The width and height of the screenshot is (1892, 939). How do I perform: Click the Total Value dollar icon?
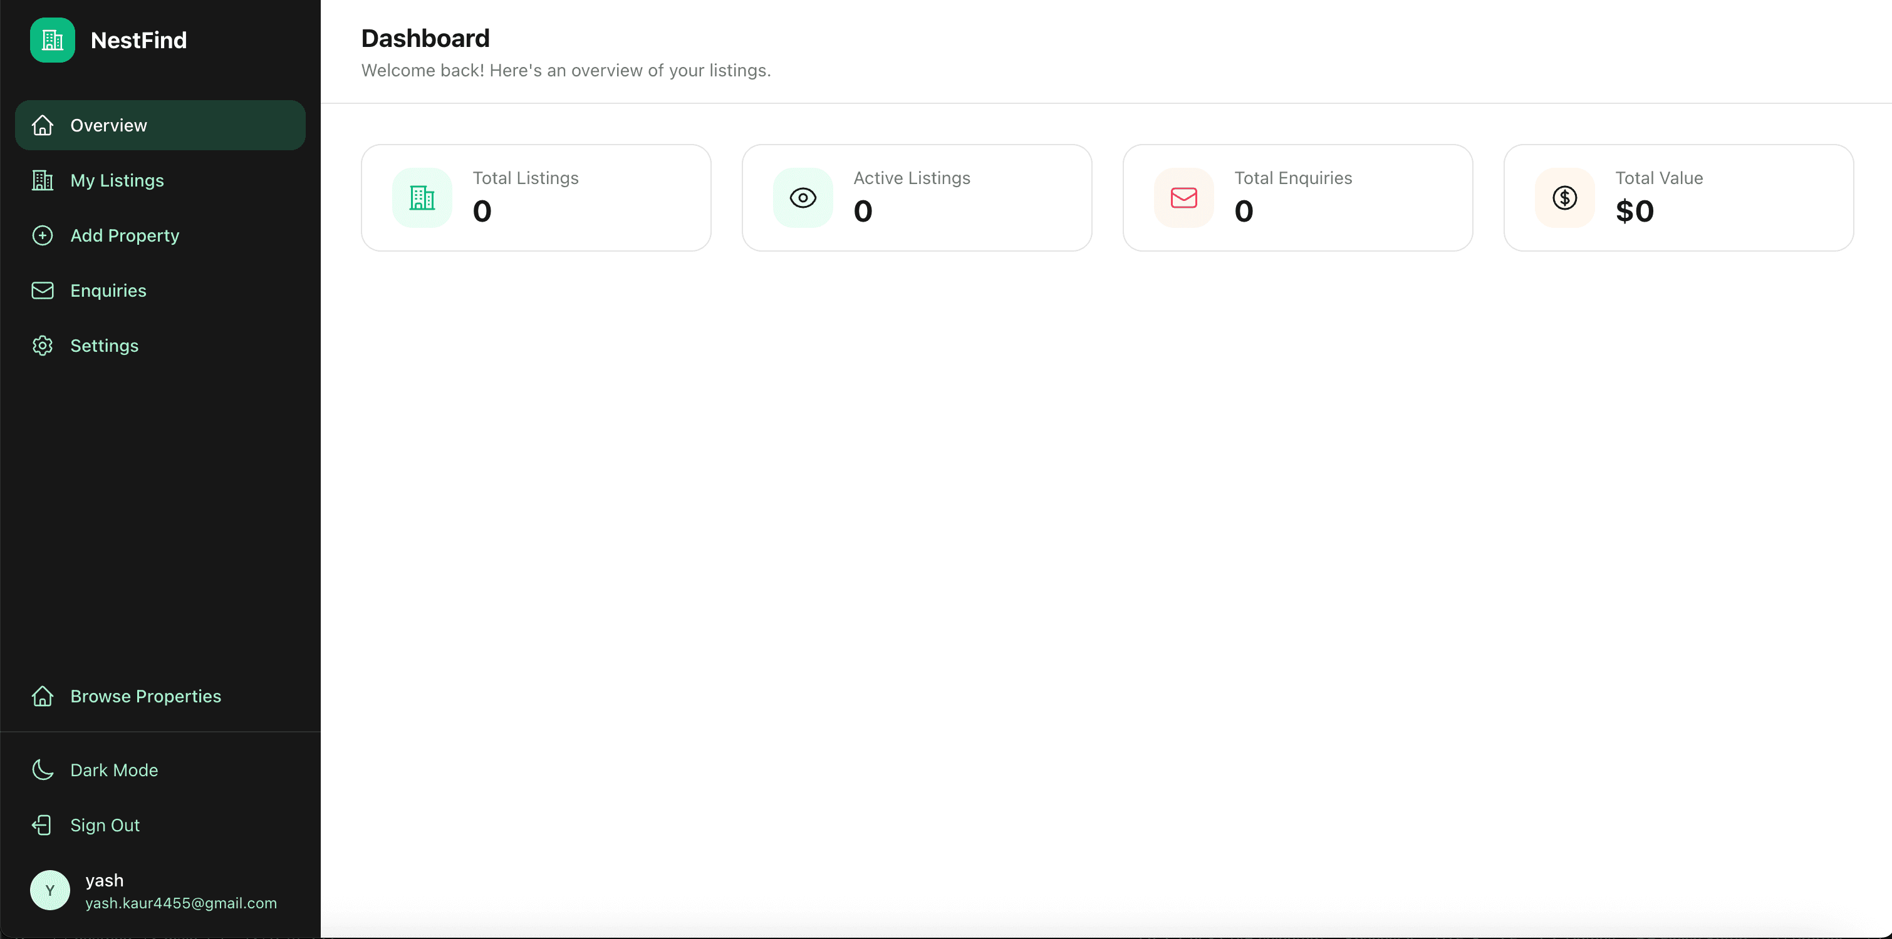pos(1564,197)
